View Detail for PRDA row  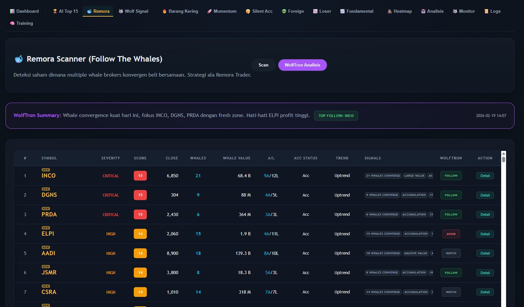click(x=485, y=214)
